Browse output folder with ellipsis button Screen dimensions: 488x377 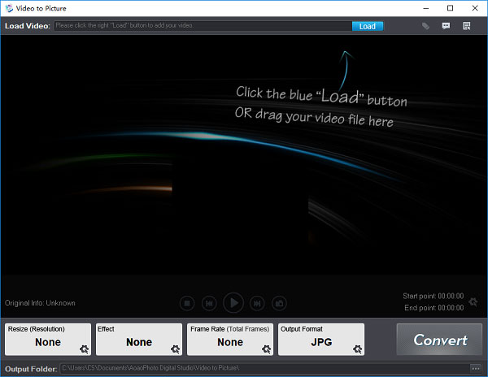tap(474, 369)
